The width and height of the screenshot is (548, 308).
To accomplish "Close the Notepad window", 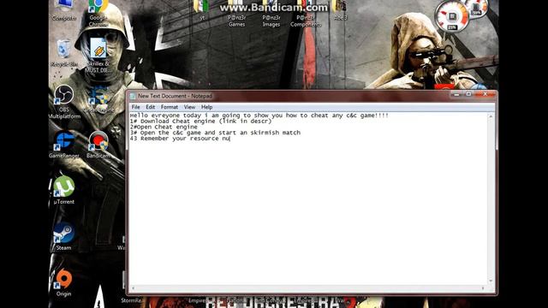I will pyautogui.click(x=485, y=94).
